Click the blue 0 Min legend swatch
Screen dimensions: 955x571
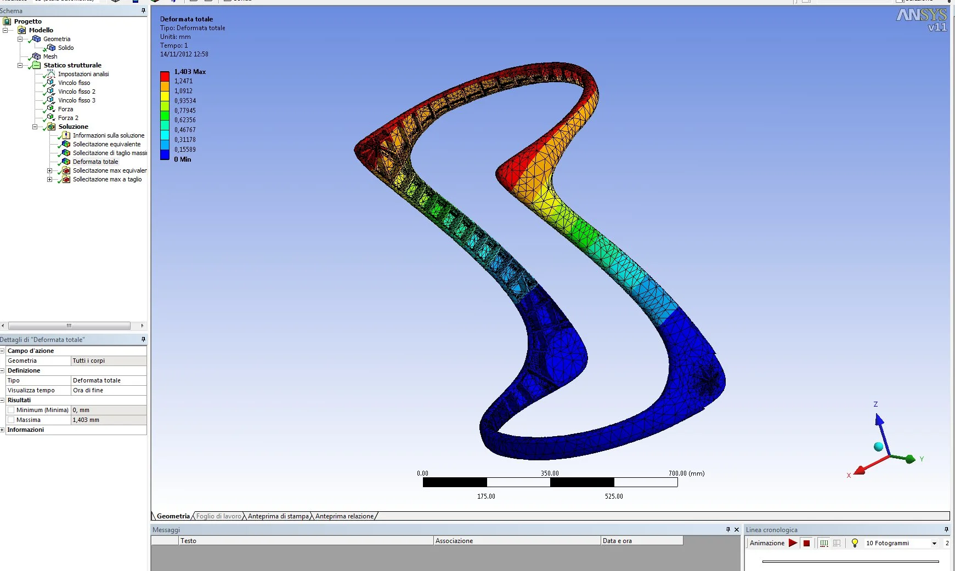point(165,155)
